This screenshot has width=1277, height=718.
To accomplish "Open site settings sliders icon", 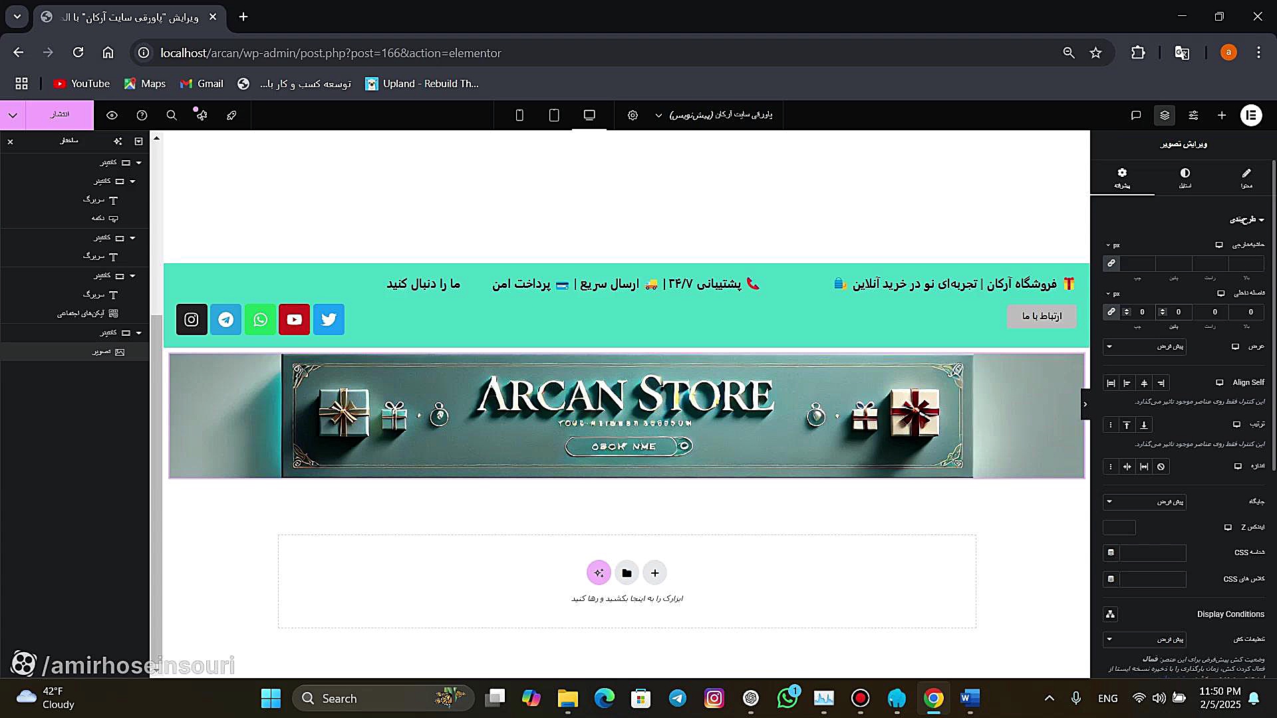I will tap(1193, 115).
